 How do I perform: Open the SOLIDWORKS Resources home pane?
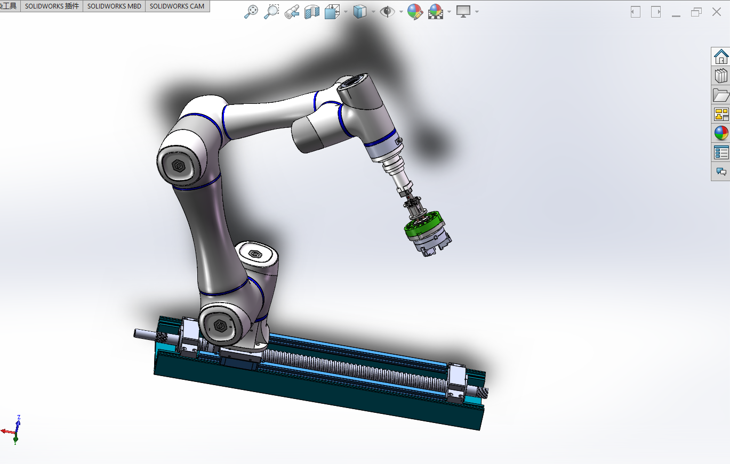pos(721,56)
